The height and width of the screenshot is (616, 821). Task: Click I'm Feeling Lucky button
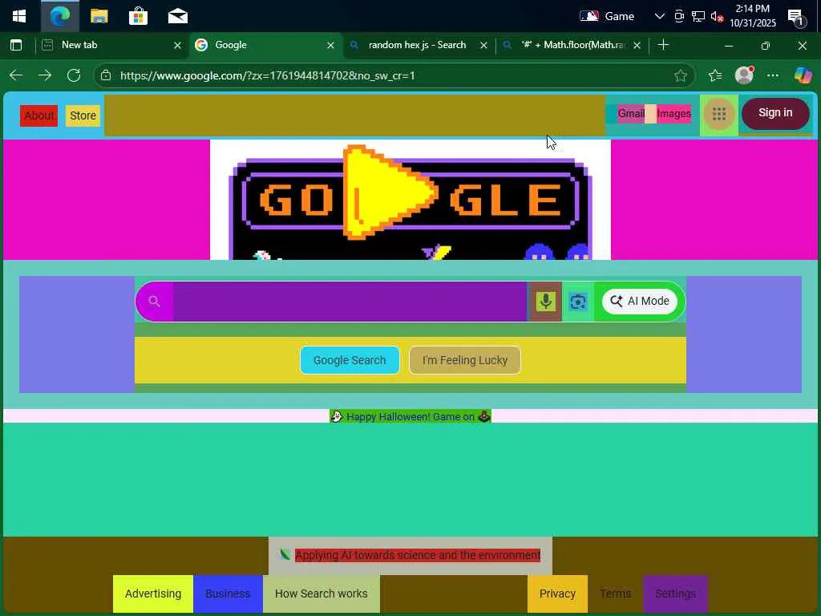(x=465, y=360)
